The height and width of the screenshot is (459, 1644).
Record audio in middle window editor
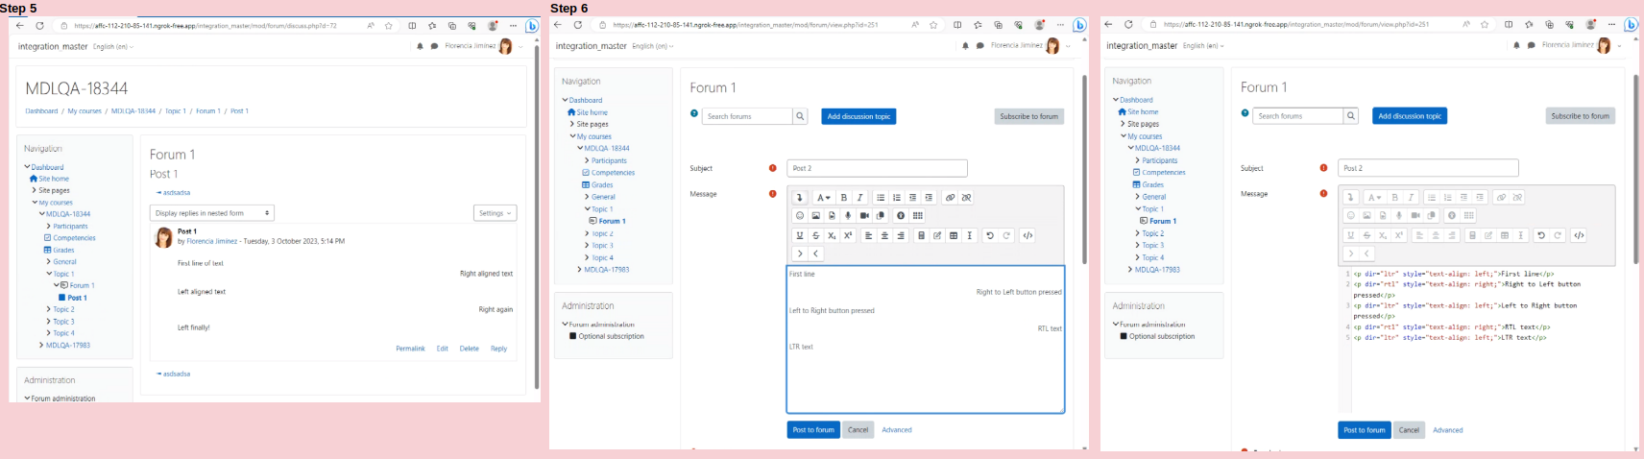pyautogui.click(x=848, y=215)
